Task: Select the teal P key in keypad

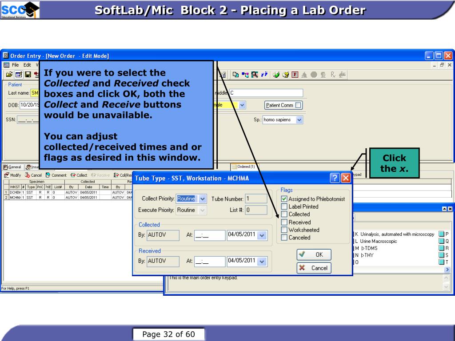Action: 441,234
